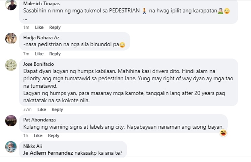Like Pat Abondanza's comment

click(x=38, y=136)
